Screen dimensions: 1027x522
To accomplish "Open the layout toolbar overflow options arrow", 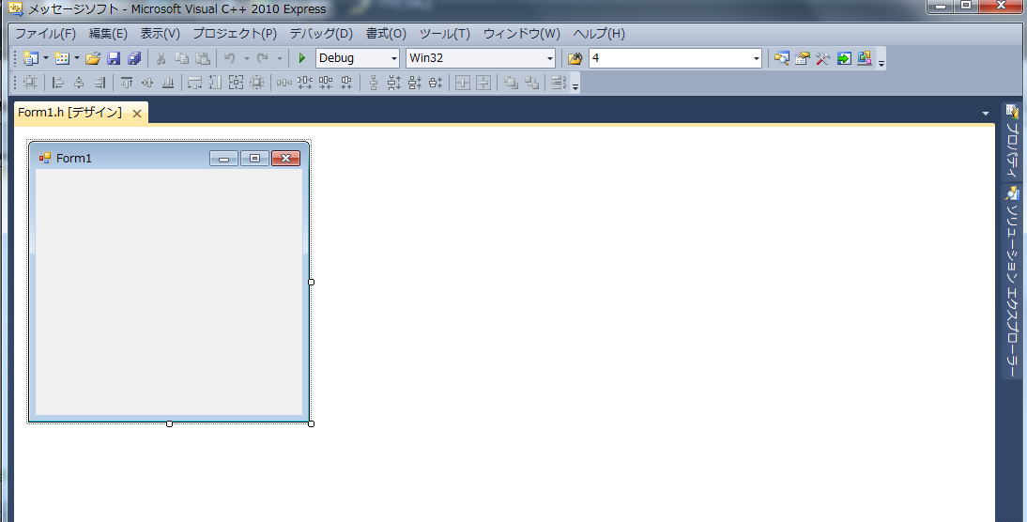I will tap(575, 86).
